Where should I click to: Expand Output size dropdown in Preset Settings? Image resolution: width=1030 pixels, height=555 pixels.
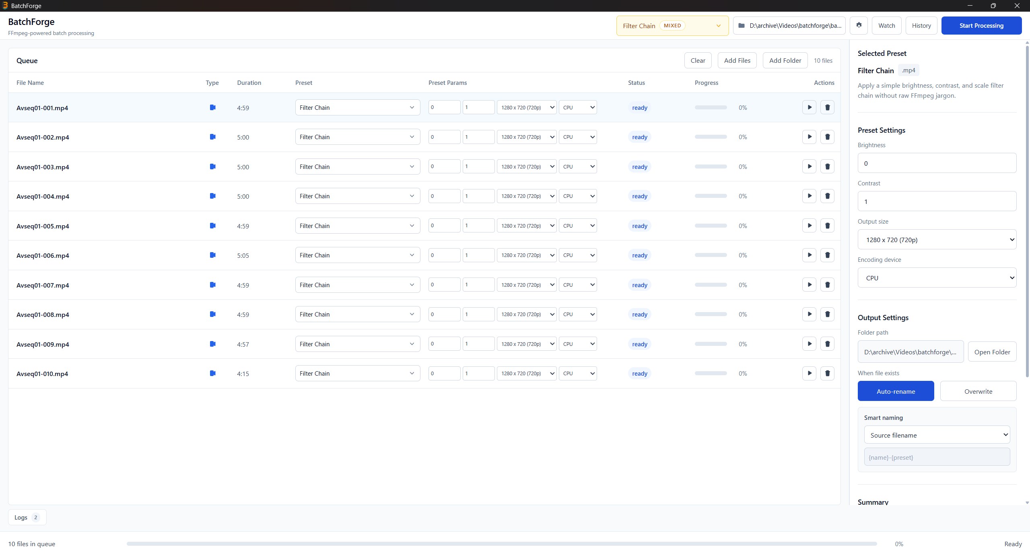937,240
